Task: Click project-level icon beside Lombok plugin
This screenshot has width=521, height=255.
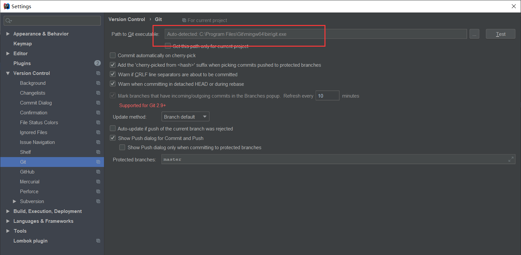Action: click(x=98, y=241)
